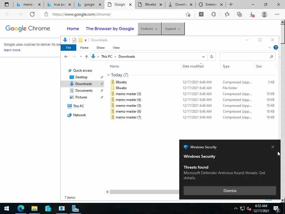Open Microsoft Edge from the taskbar
Screen dimensions: 285x214
coord(21,208)
